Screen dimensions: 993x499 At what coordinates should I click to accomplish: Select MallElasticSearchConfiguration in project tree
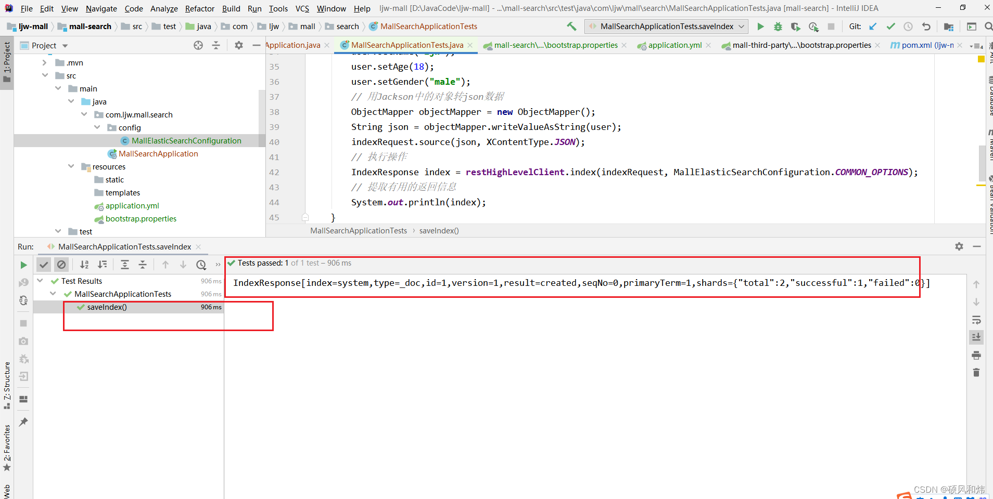tap(186, 141)
